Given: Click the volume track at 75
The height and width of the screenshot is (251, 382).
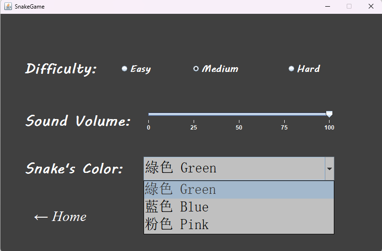Looking at the screenshot, I should pyautogui.click(x=284, y=114).
